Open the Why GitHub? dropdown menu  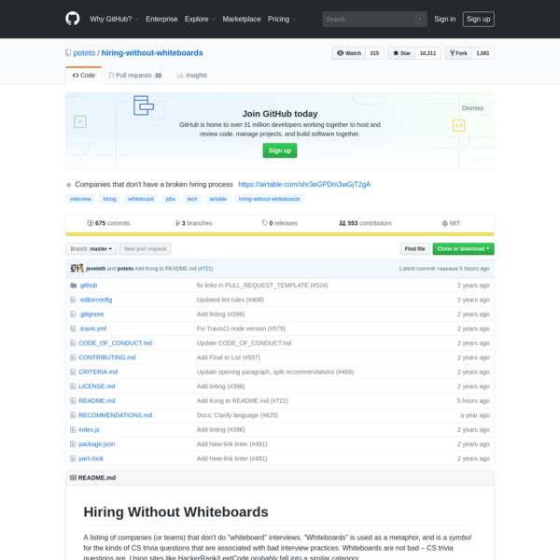(114, 20)
